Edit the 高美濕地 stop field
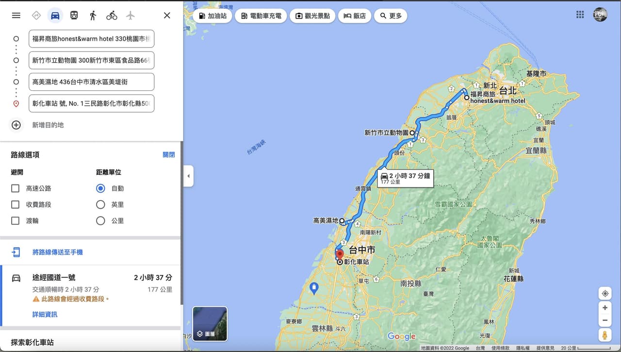 point(91,82)
